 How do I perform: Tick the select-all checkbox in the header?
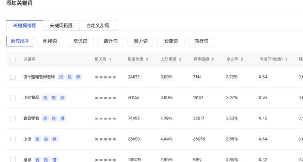click(13, 59)
